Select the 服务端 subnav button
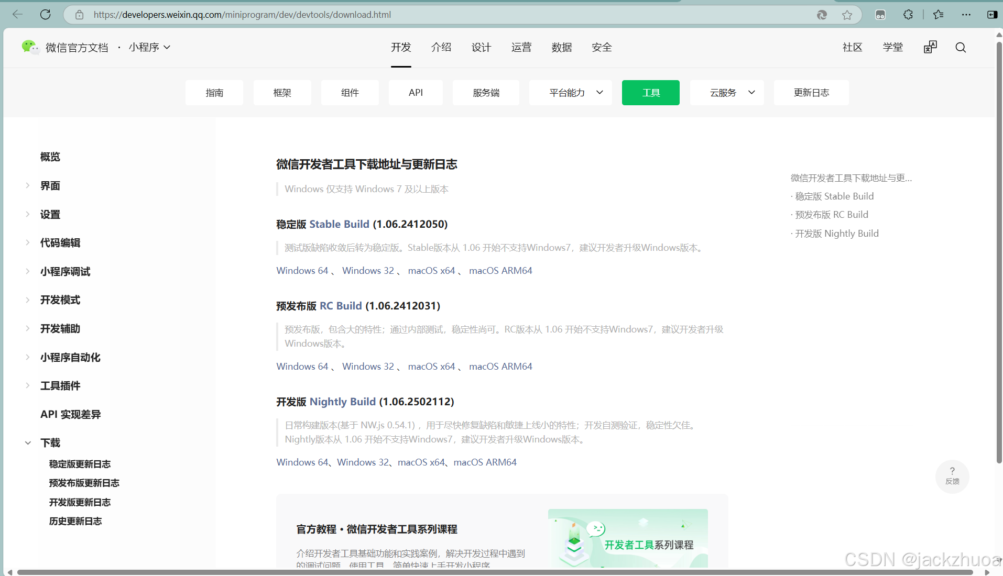The width and height of the screenshot is (1003, 576). pos(486,93)
